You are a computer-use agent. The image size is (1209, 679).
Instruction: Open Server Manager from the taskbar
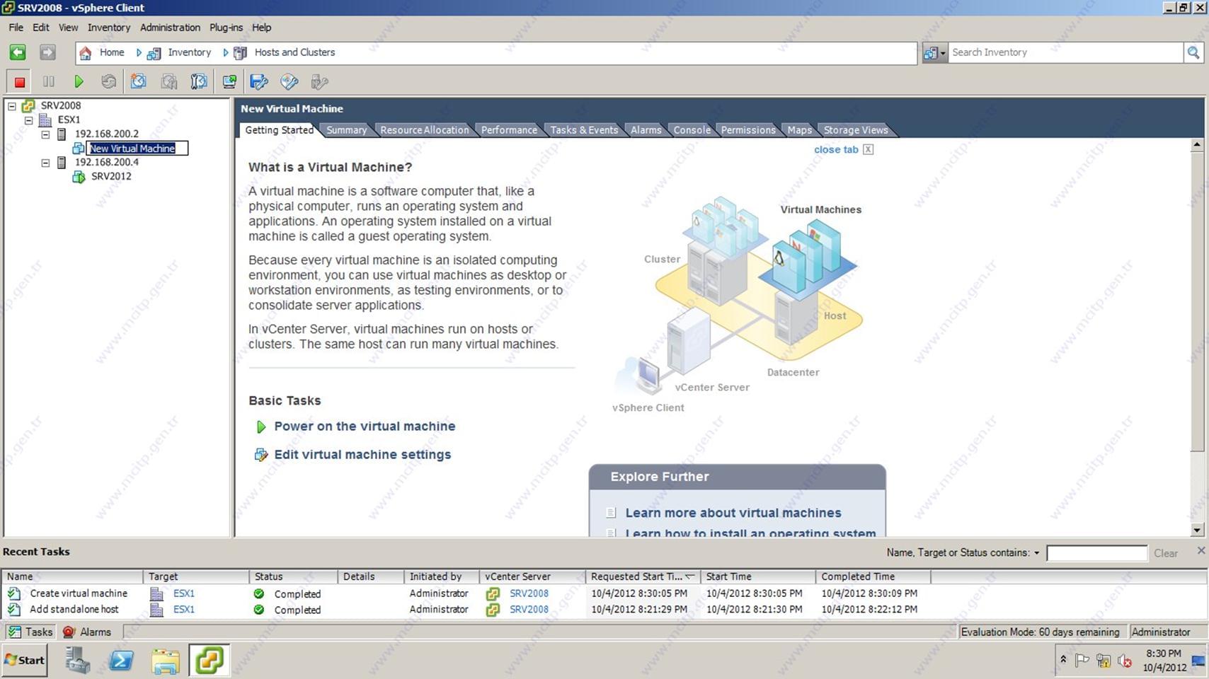77,661
